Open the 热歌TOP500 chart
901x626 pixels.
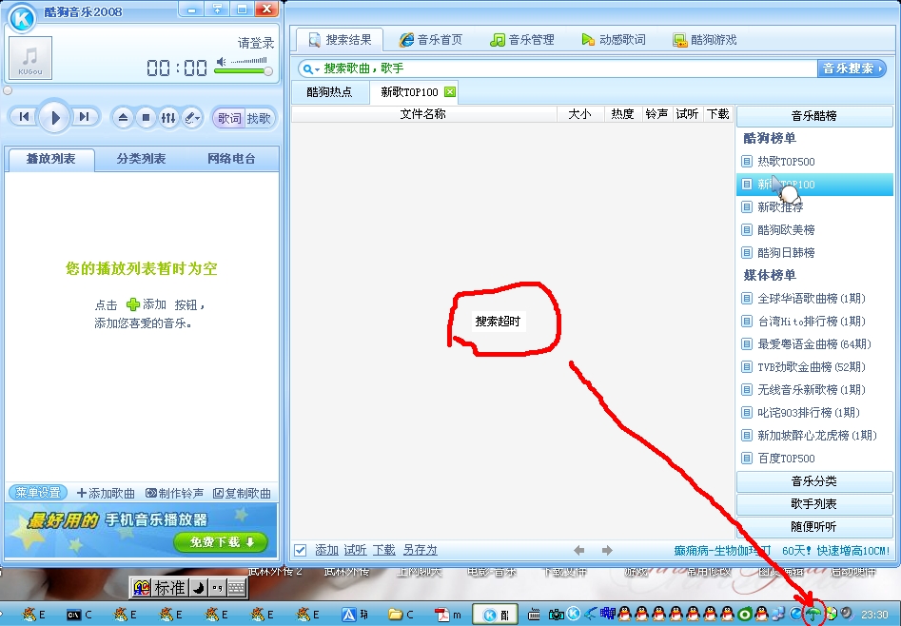[813, 162]
